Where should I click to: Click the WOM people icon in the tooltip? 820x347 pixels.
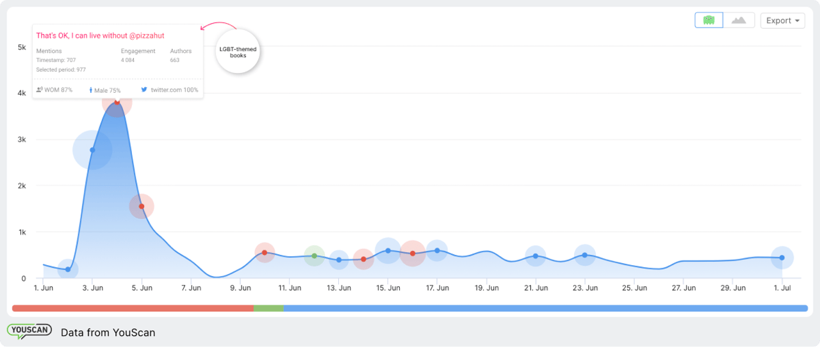coord(39,90)
